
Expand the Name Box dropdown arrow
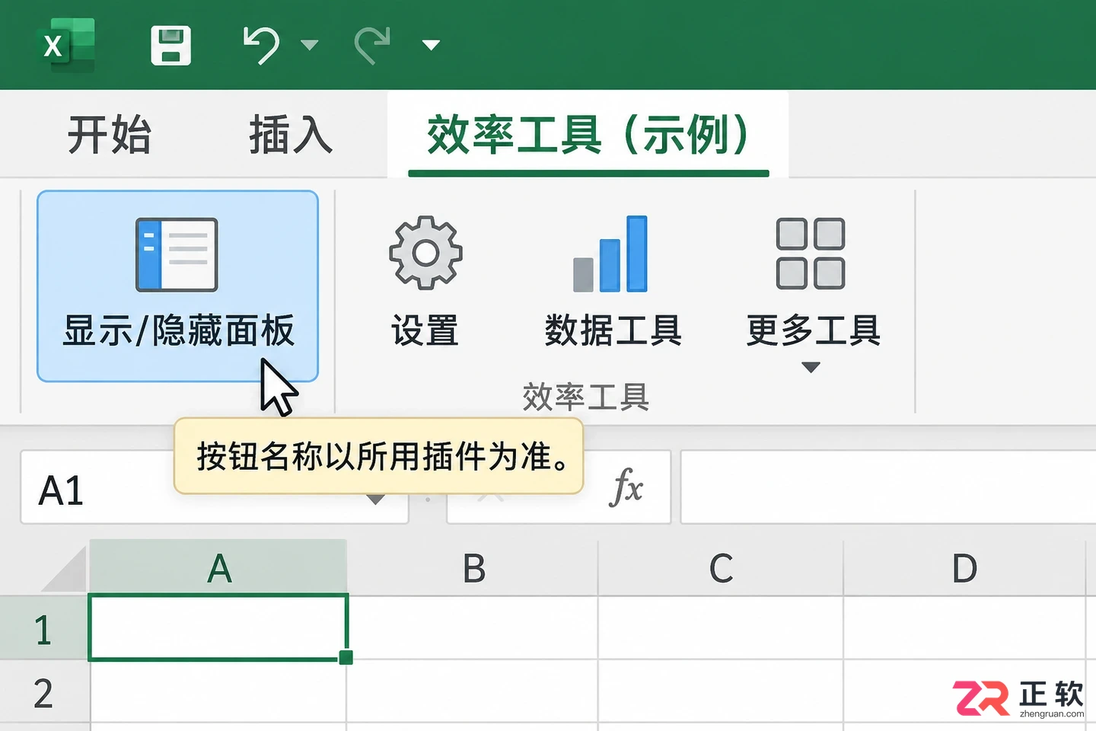tap(375, 500)
